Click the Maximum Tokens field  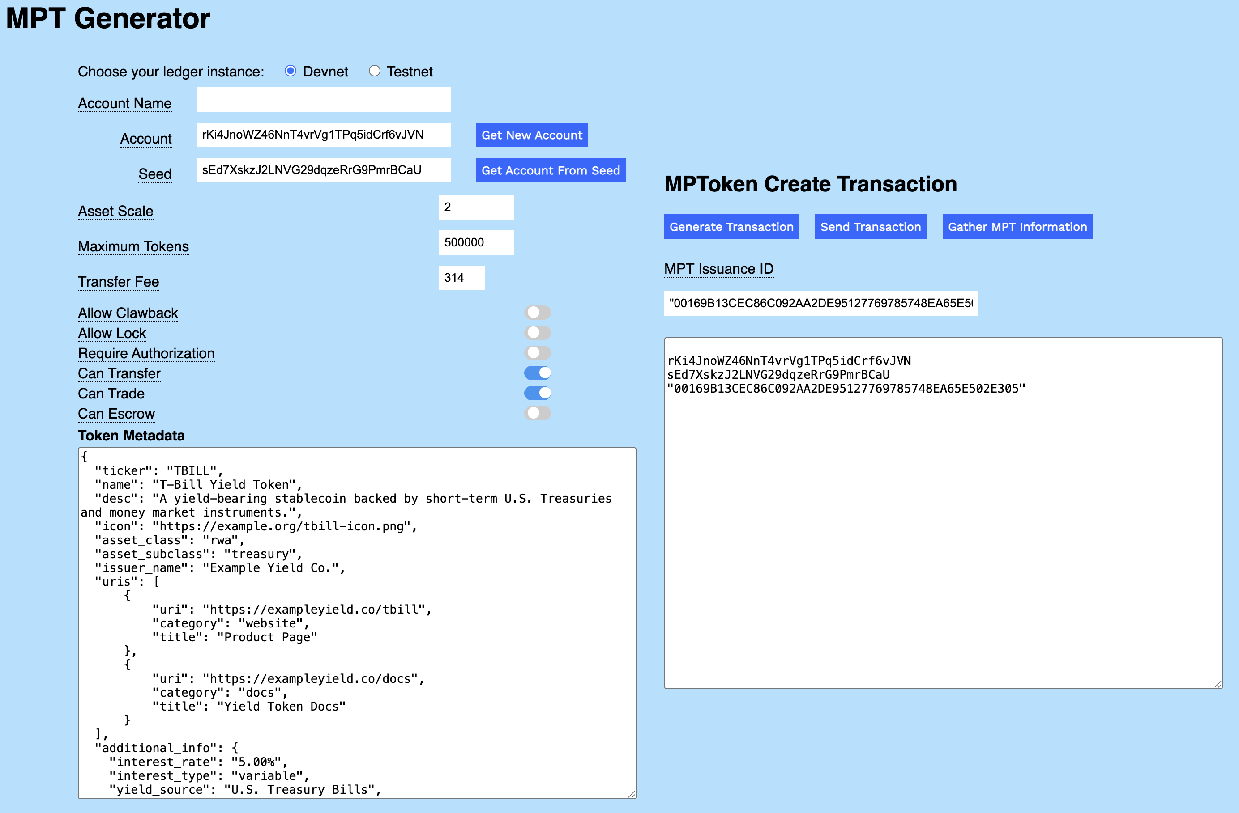click(x=476, y=243)
